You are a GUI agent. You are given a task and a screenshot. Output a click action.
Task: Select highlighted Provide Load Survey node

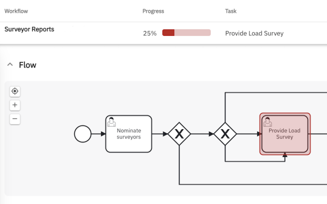pos(285,134)
